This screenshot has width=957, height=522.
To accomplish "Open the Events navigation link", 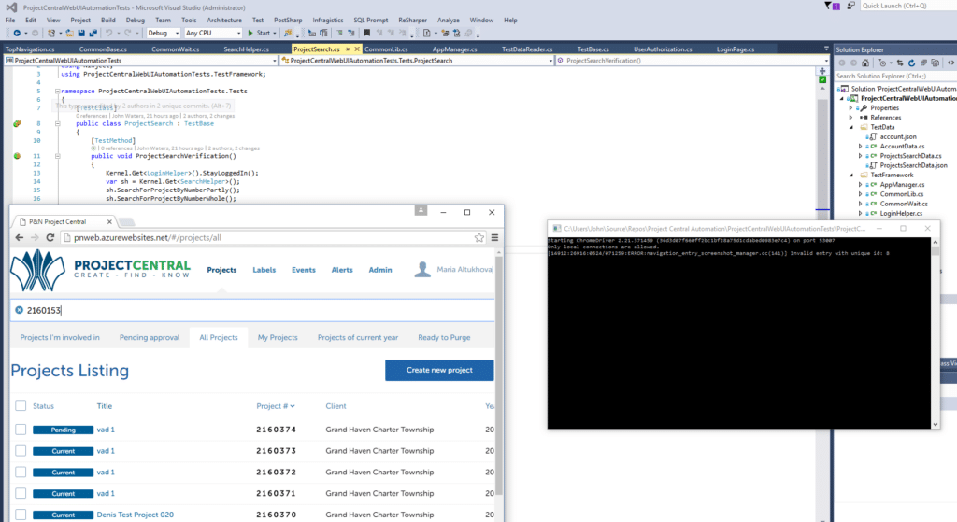I will point(304,270).
